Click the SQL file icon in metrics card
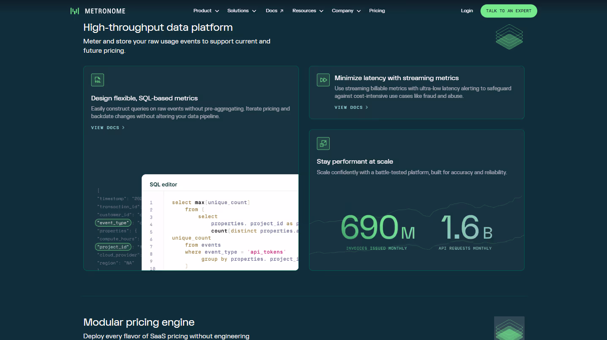 [98, 80]
